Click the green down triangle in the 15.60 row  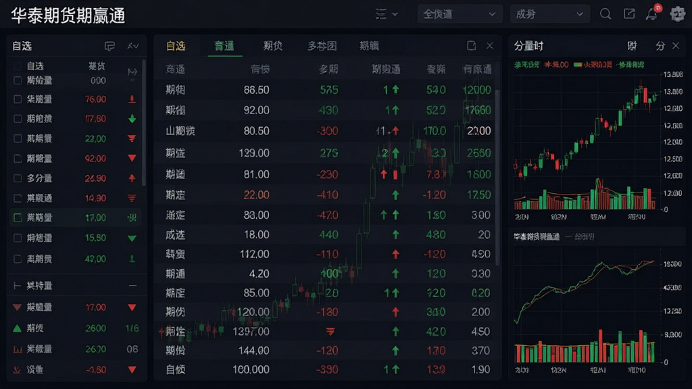click(x=132, y=238)
